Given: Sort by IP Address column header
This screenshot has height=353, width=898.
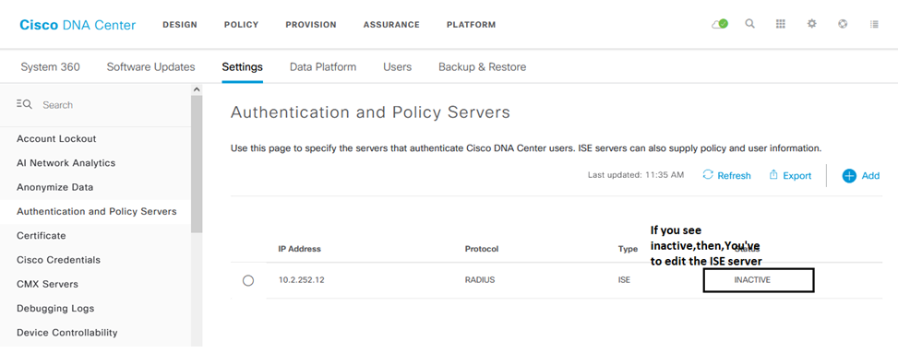Looking at the screenshot, I should [x=300, y=249].
